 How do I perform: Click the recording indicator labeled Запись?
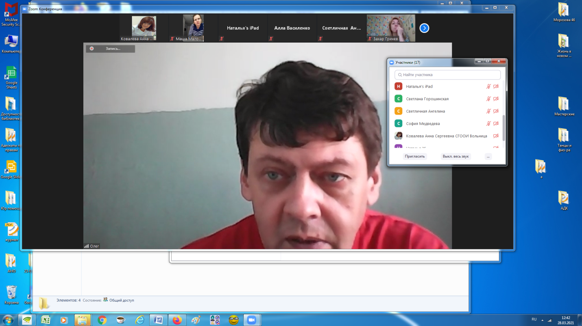(x=110, y=49)
